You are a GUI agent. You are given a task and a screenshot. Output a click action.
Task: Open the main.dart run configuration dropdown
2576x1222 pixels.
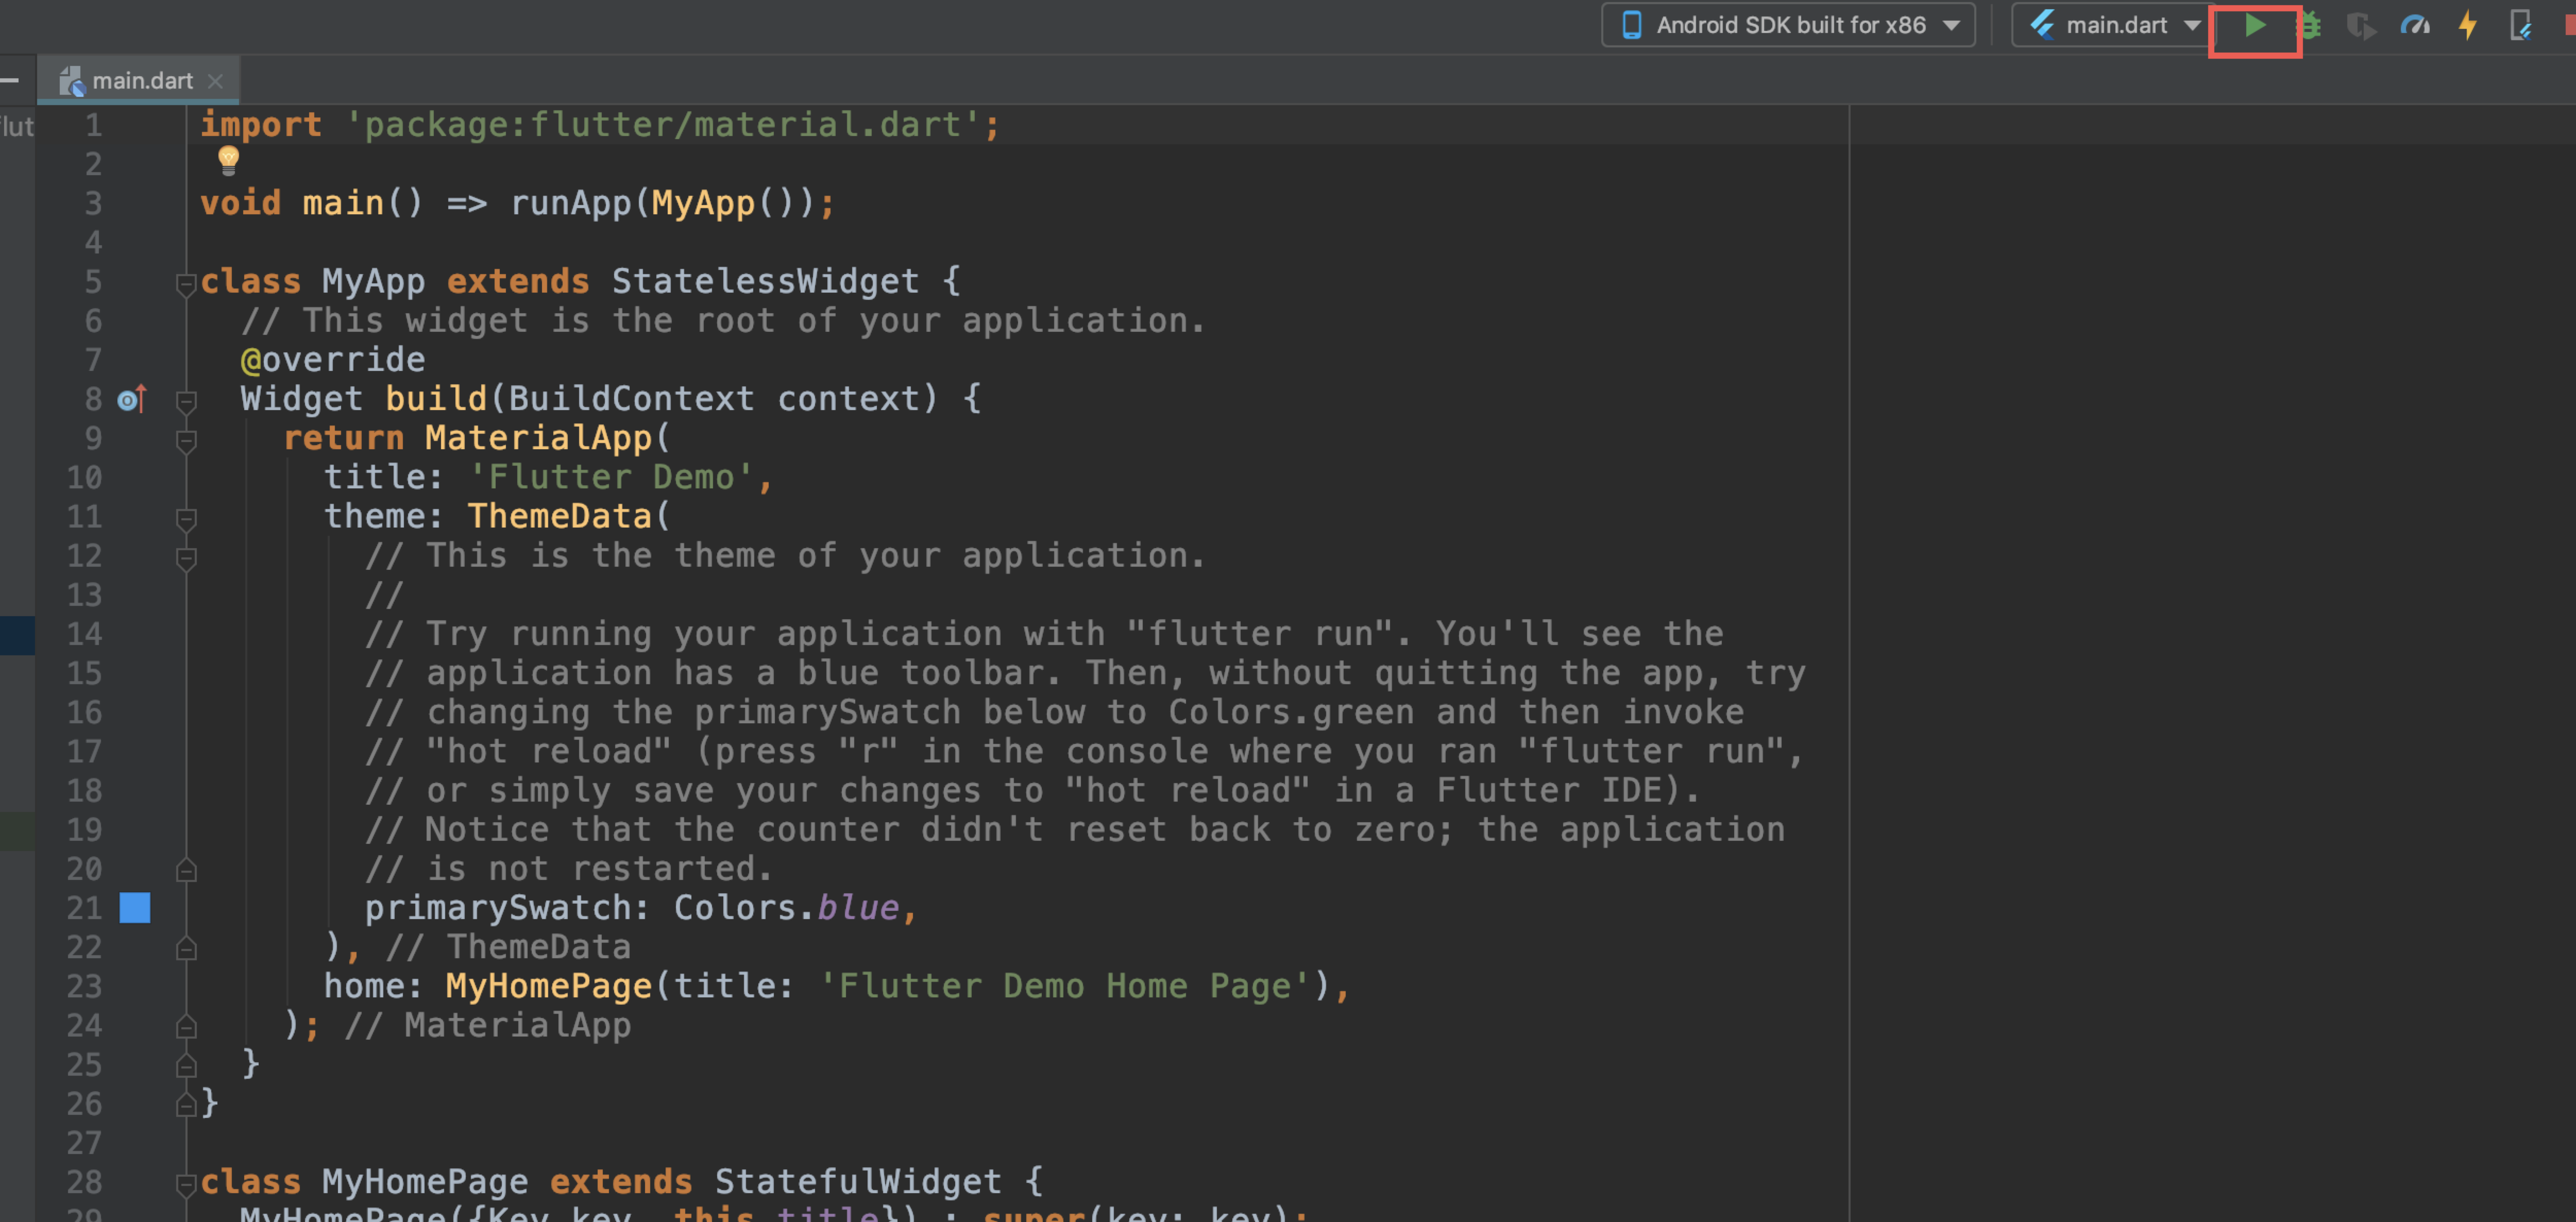pos(2115,26)
